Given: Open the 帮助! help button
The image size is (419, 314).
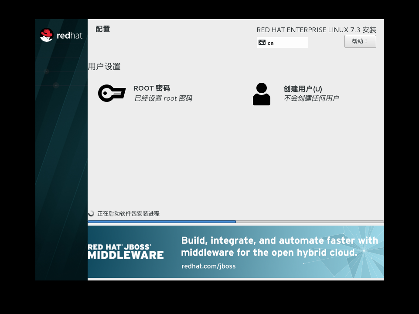Looking at the screenshot, I should click(x=360, y=41).
